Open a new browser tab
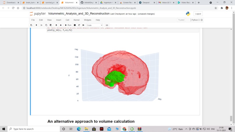The height and width of the screenshot is (132, 235). (x=199, y=3)
